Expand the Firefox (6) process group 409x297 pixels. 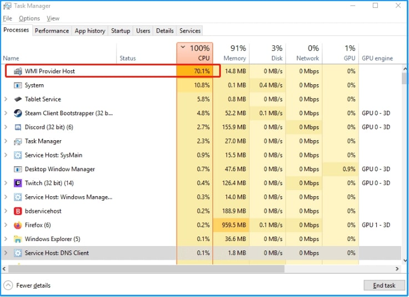coord(6,225)
